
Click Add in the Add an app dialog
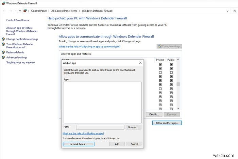[117, 144]
